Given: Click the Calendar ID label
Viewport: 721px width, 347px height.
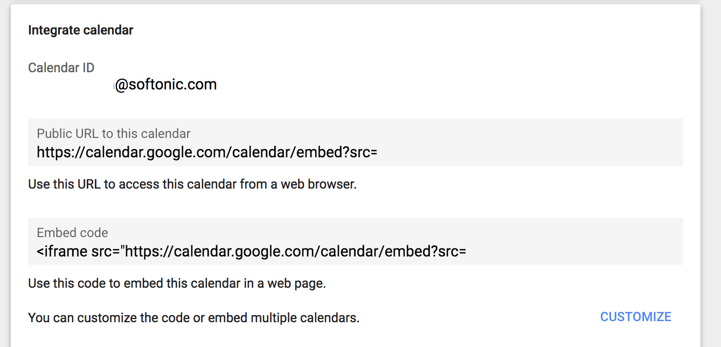Looking at the screenshot, I should (x=61, y=68).
